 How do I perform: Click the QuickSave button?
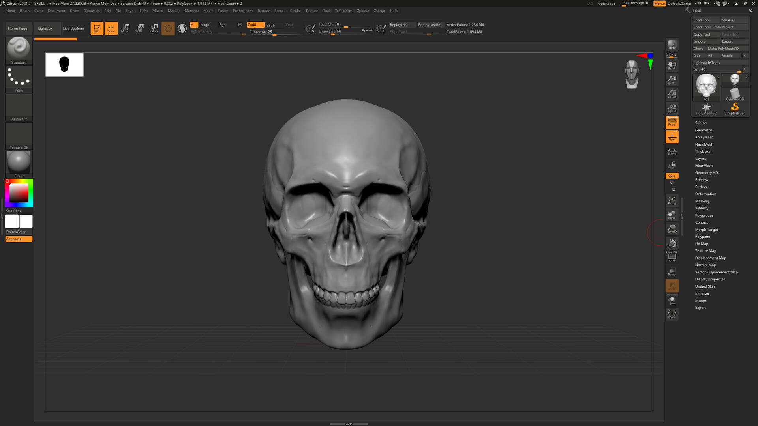[x=606, y=3]
